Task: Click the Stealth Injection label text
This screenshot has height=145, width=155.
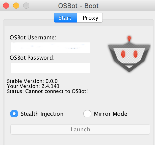Action: coord(42,114)
